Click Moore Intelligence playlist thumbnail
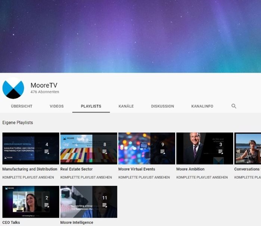Image resolution: width=261 pixels, height=226 pixels. point(89,202)
